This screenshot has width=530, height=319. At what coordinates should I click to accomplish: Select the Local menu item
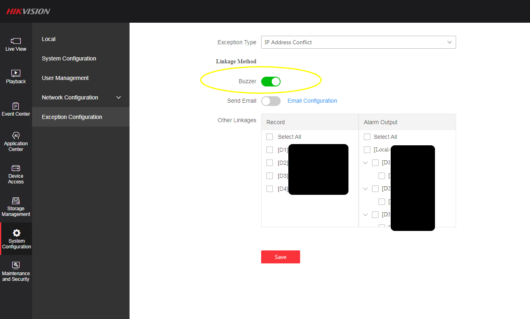click(49, 39)
